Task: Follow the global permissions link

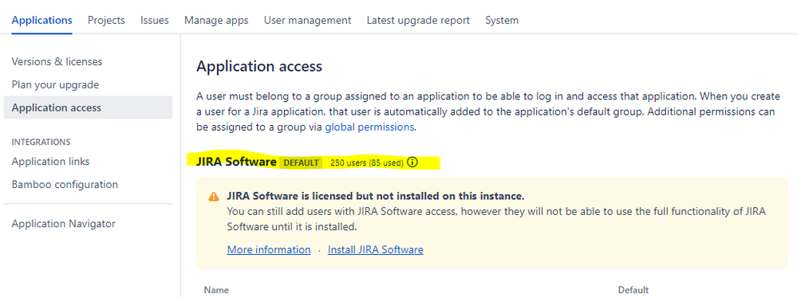Action: tap(369, 127)
